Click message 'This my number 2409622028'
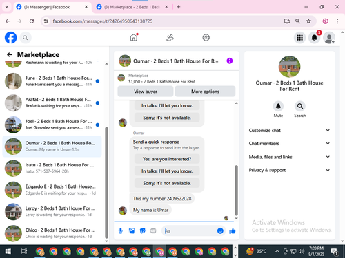 (x=162, y=199)
